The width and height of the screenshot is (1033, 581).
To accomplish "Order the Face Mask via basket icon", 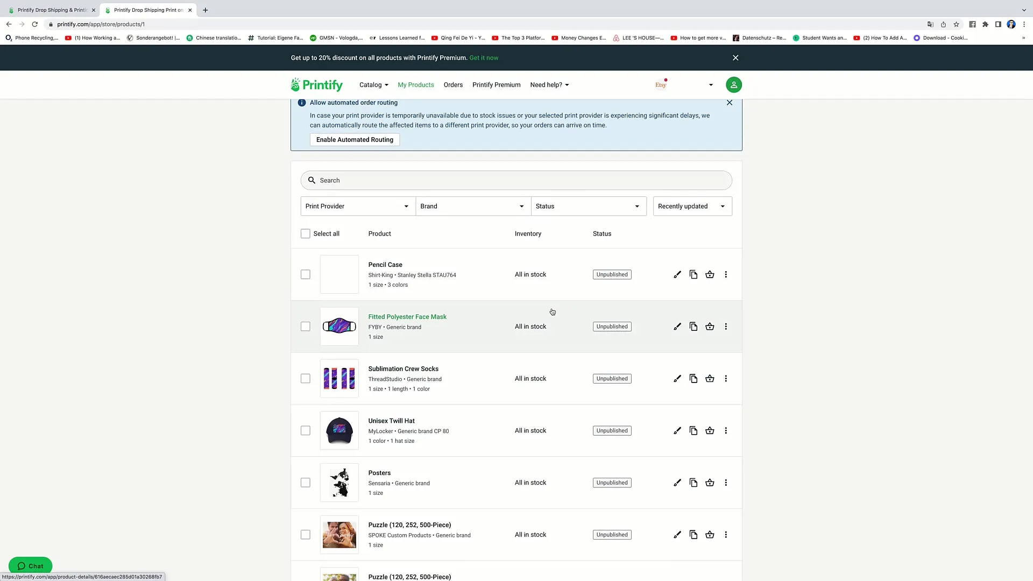I will coord(710,327).
